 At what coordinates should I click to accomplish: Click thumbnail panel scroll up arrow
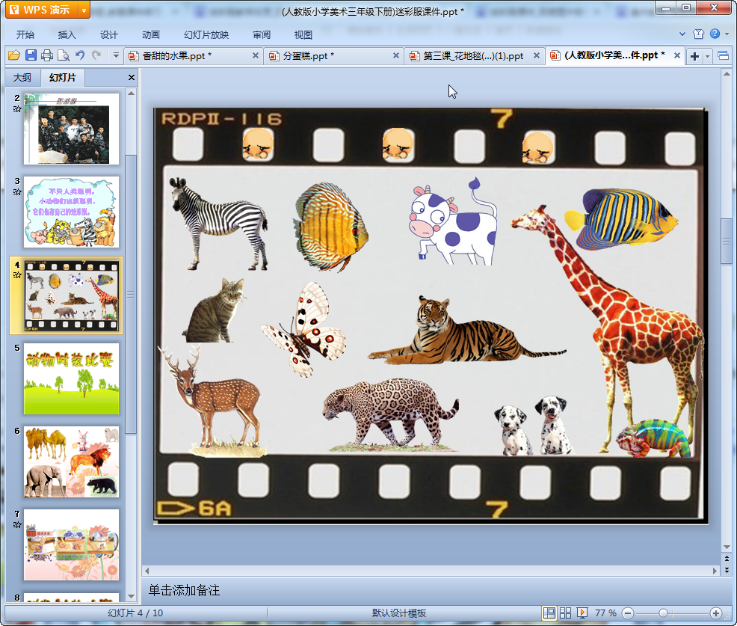(x=132, y=93)
